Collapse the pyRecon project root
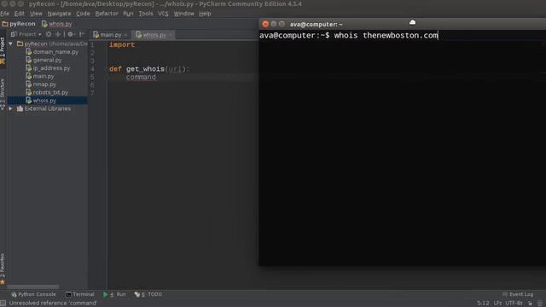 11,43
